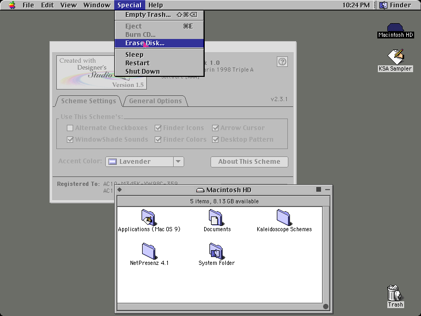Click the Lavender accent color swatch

[112, 162]
